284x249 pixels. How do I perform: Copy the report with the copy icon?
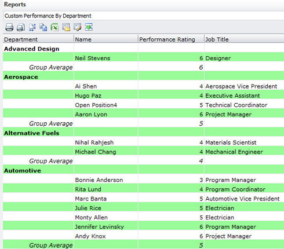pos(43,27)
